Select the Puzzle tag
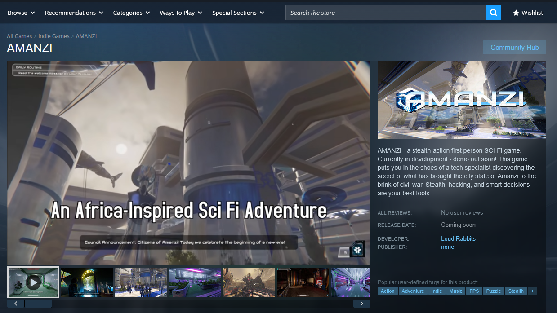557x313 pixels. tap(494, 291)
